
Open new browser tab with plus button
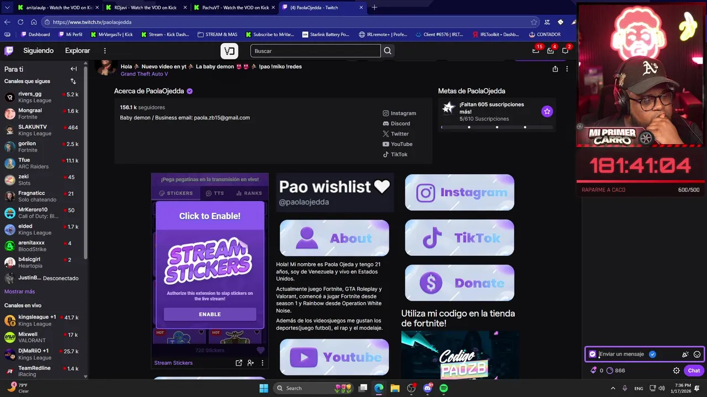374,8
